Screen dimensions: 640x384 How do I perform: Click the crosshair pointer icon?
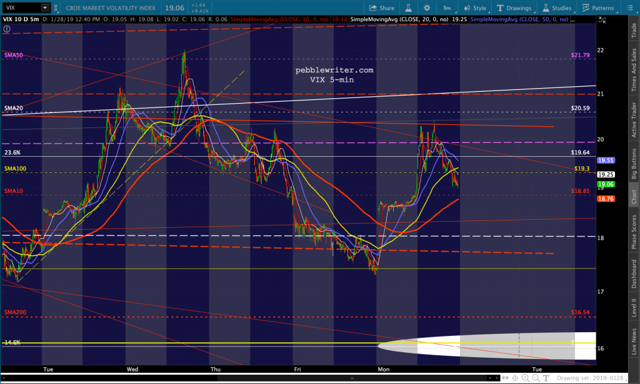tap(515, 378)
